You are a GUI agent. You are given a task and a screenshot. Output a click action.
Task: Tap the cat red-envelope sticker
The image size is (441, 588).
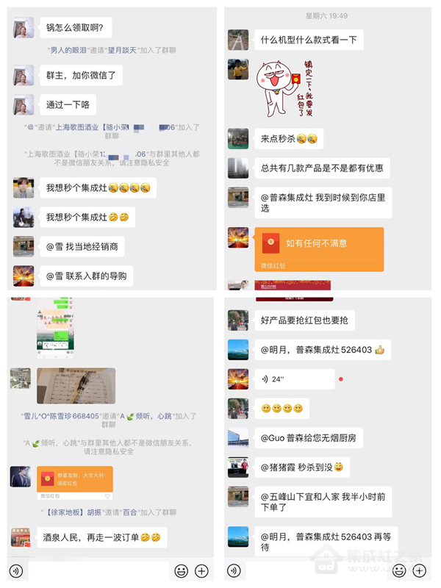coord(284,88)
